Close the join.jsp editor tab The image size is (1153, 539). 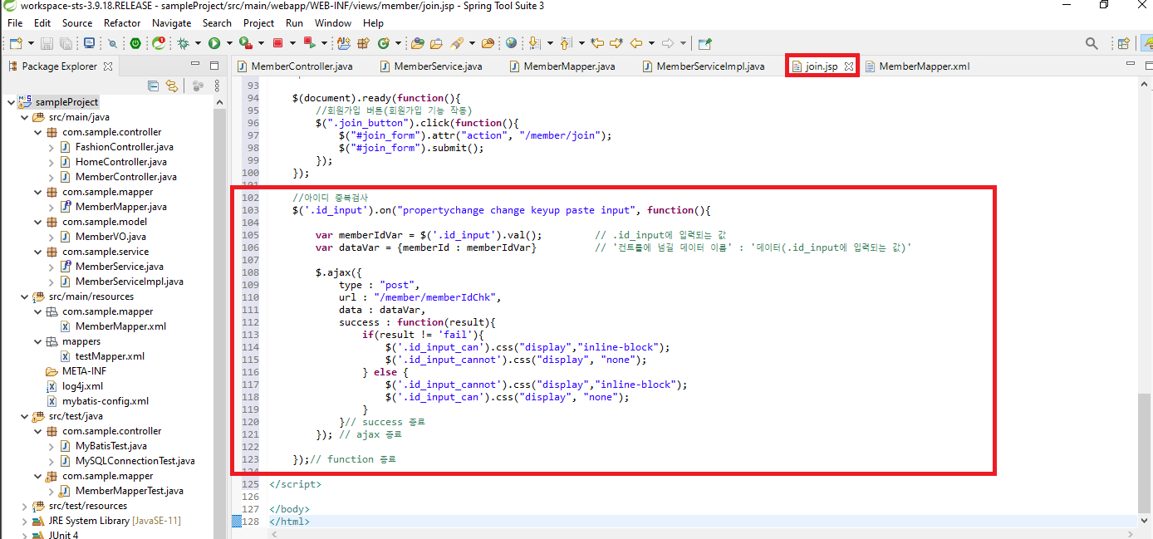(848, 66)
